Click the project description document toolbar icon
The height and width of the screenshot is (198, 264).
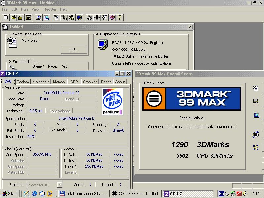point(56,17)
